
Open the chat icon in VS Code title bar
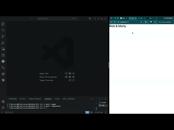(73, 18)
